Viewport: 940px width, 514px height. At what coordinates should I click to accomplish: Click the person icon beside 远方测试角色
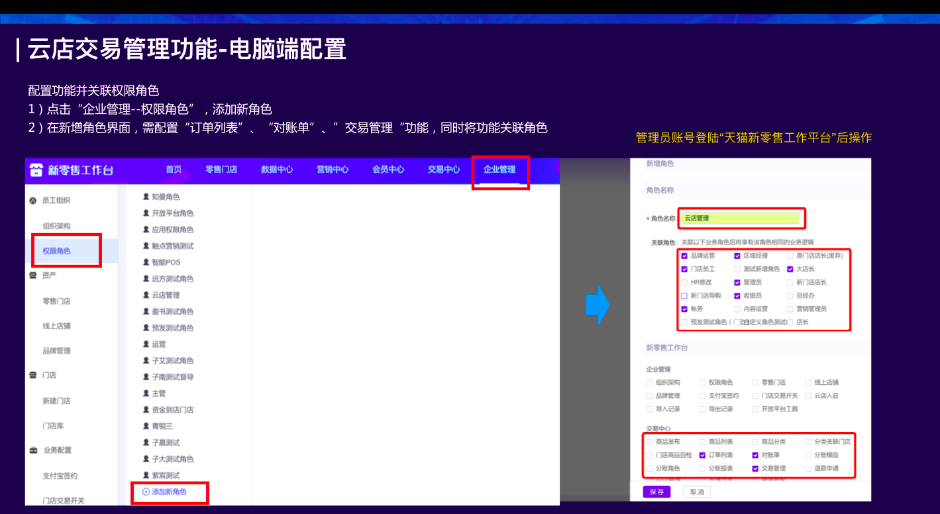tap(146, 279)
